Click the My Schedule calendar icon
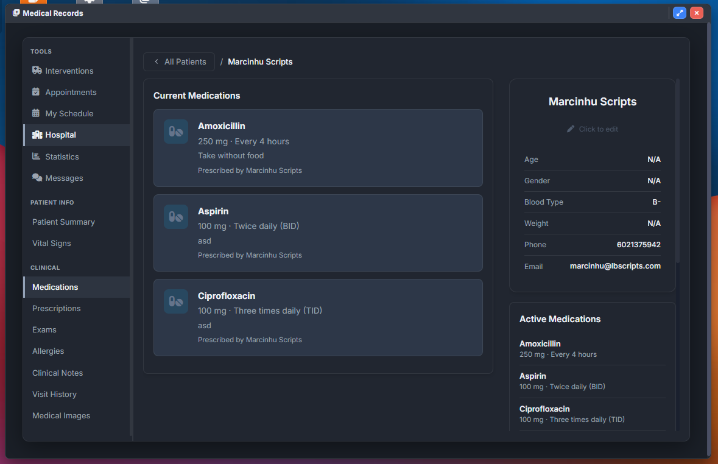Screen dimensions: 718x464 point(36,113)
